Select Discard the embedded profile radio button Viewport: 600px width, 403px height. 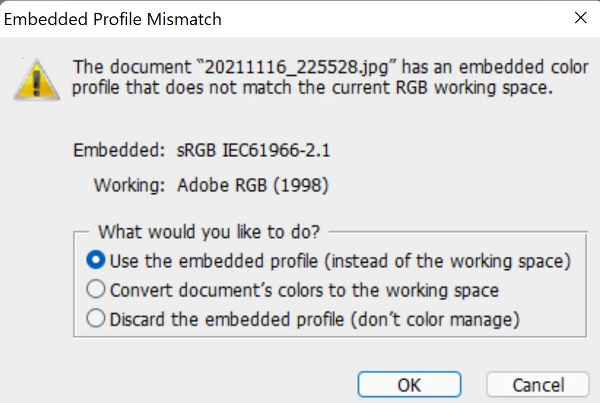95,319
